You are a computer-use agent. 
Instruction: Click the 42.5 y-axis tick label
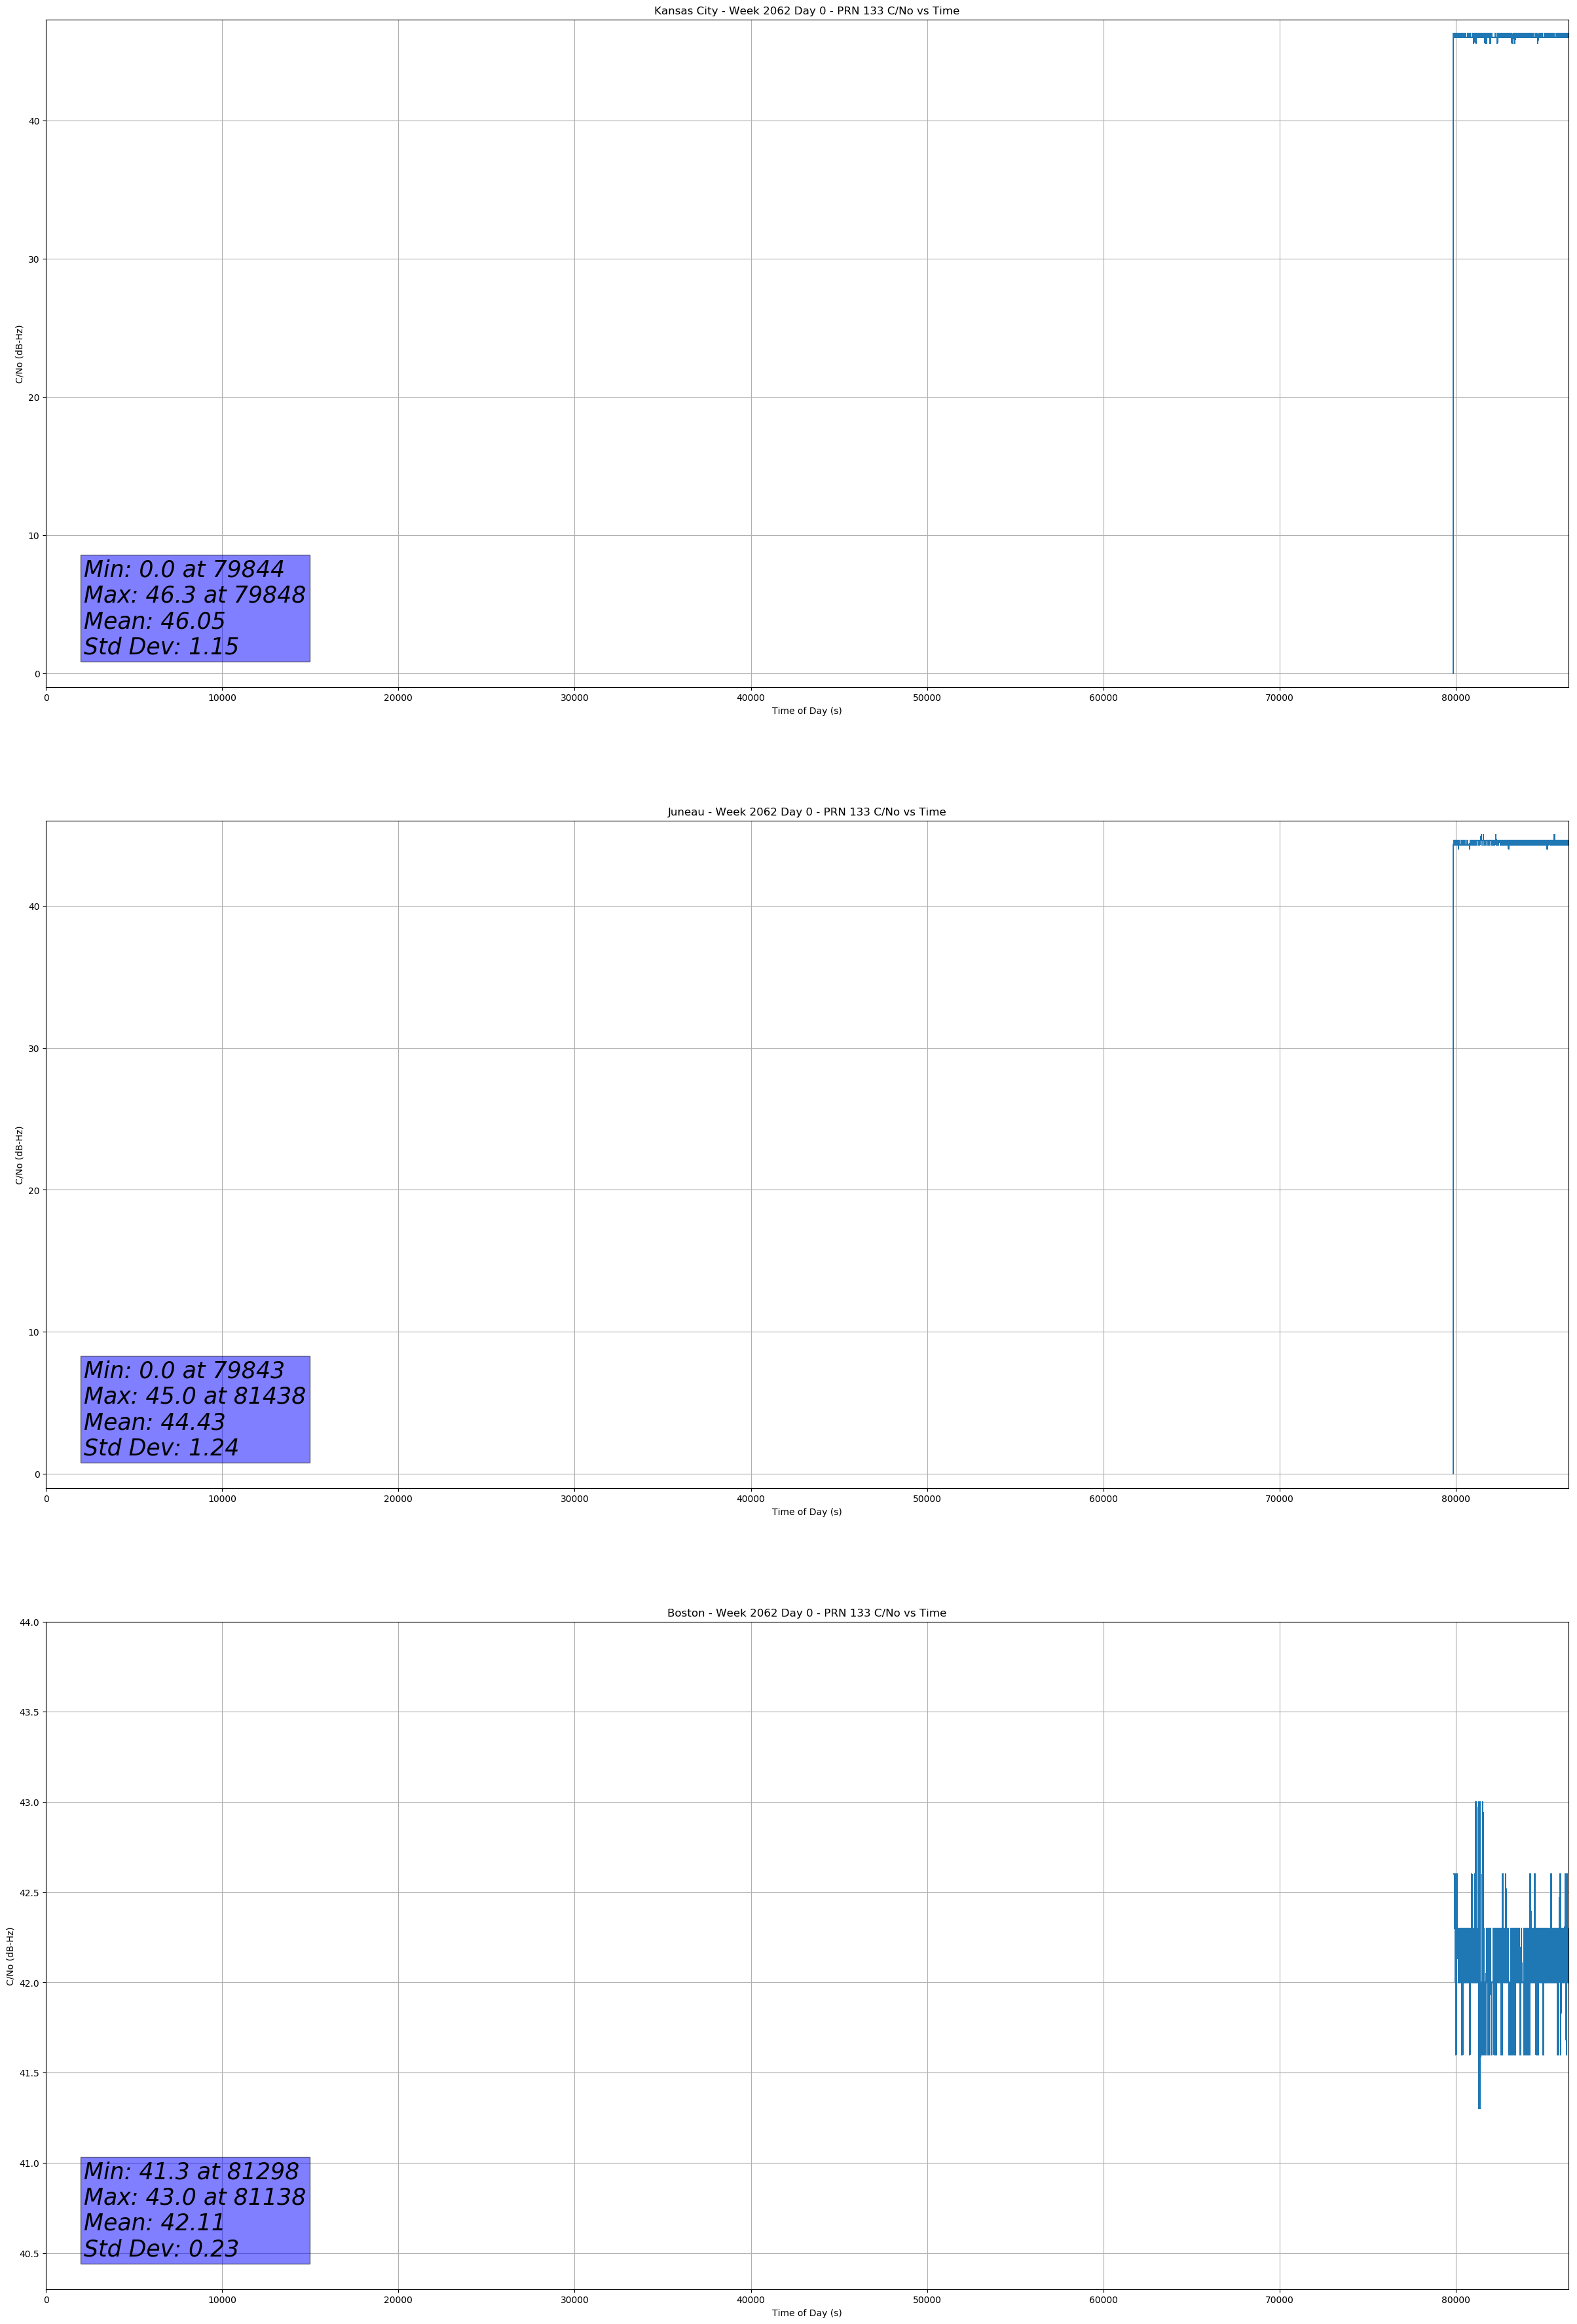(x=30, y=1893)
